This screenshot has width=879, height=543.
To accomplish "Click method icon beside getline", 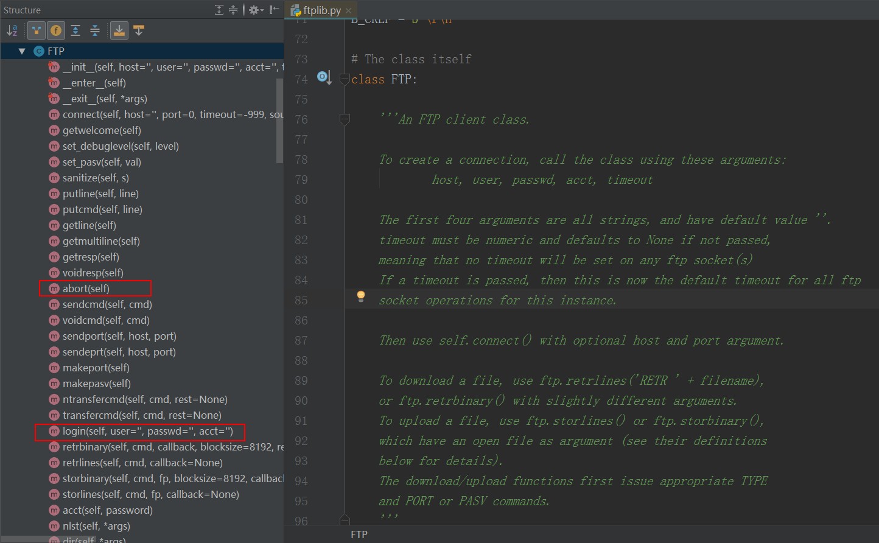I will click(x=54, y=225).
